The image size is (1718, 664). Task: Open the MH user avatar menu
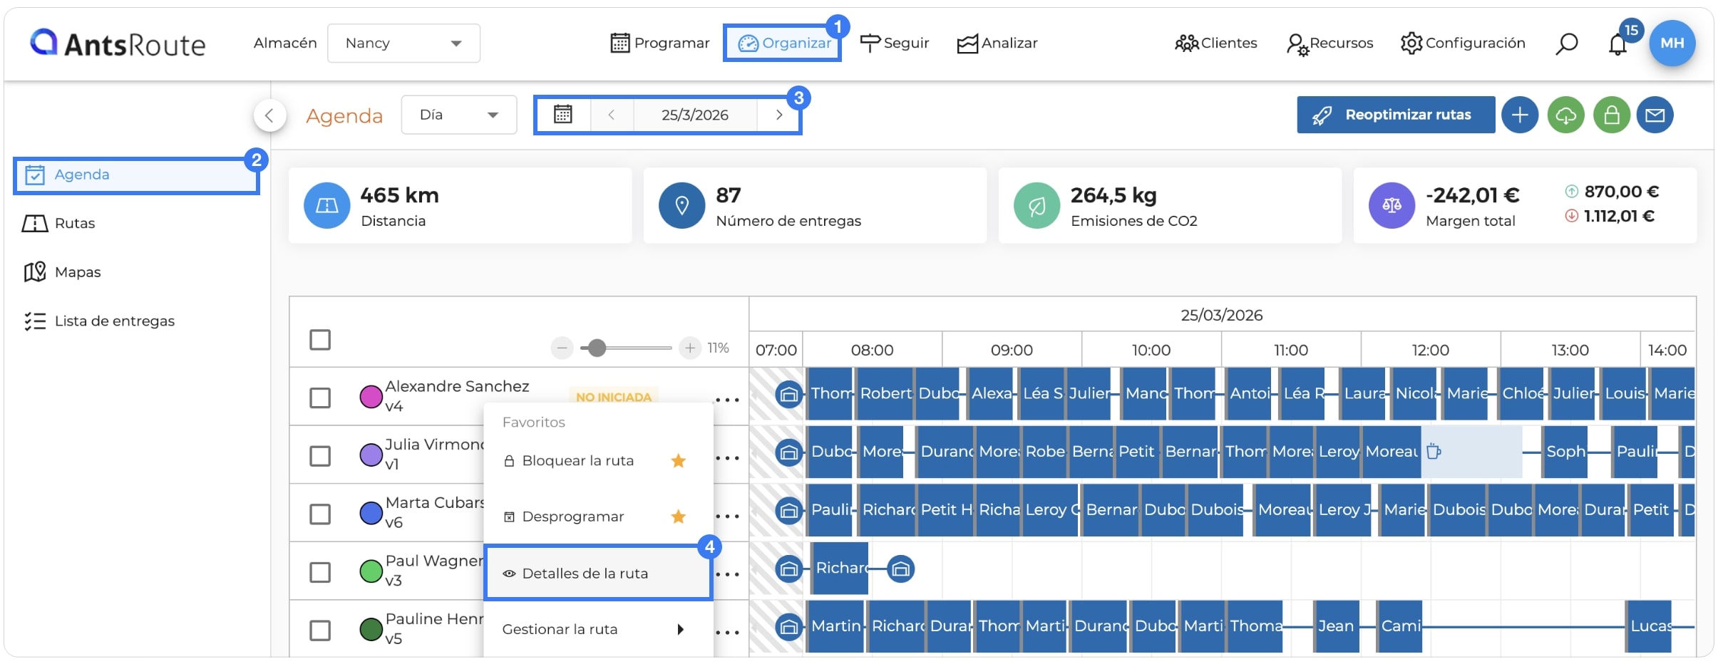pos(1672,43)
